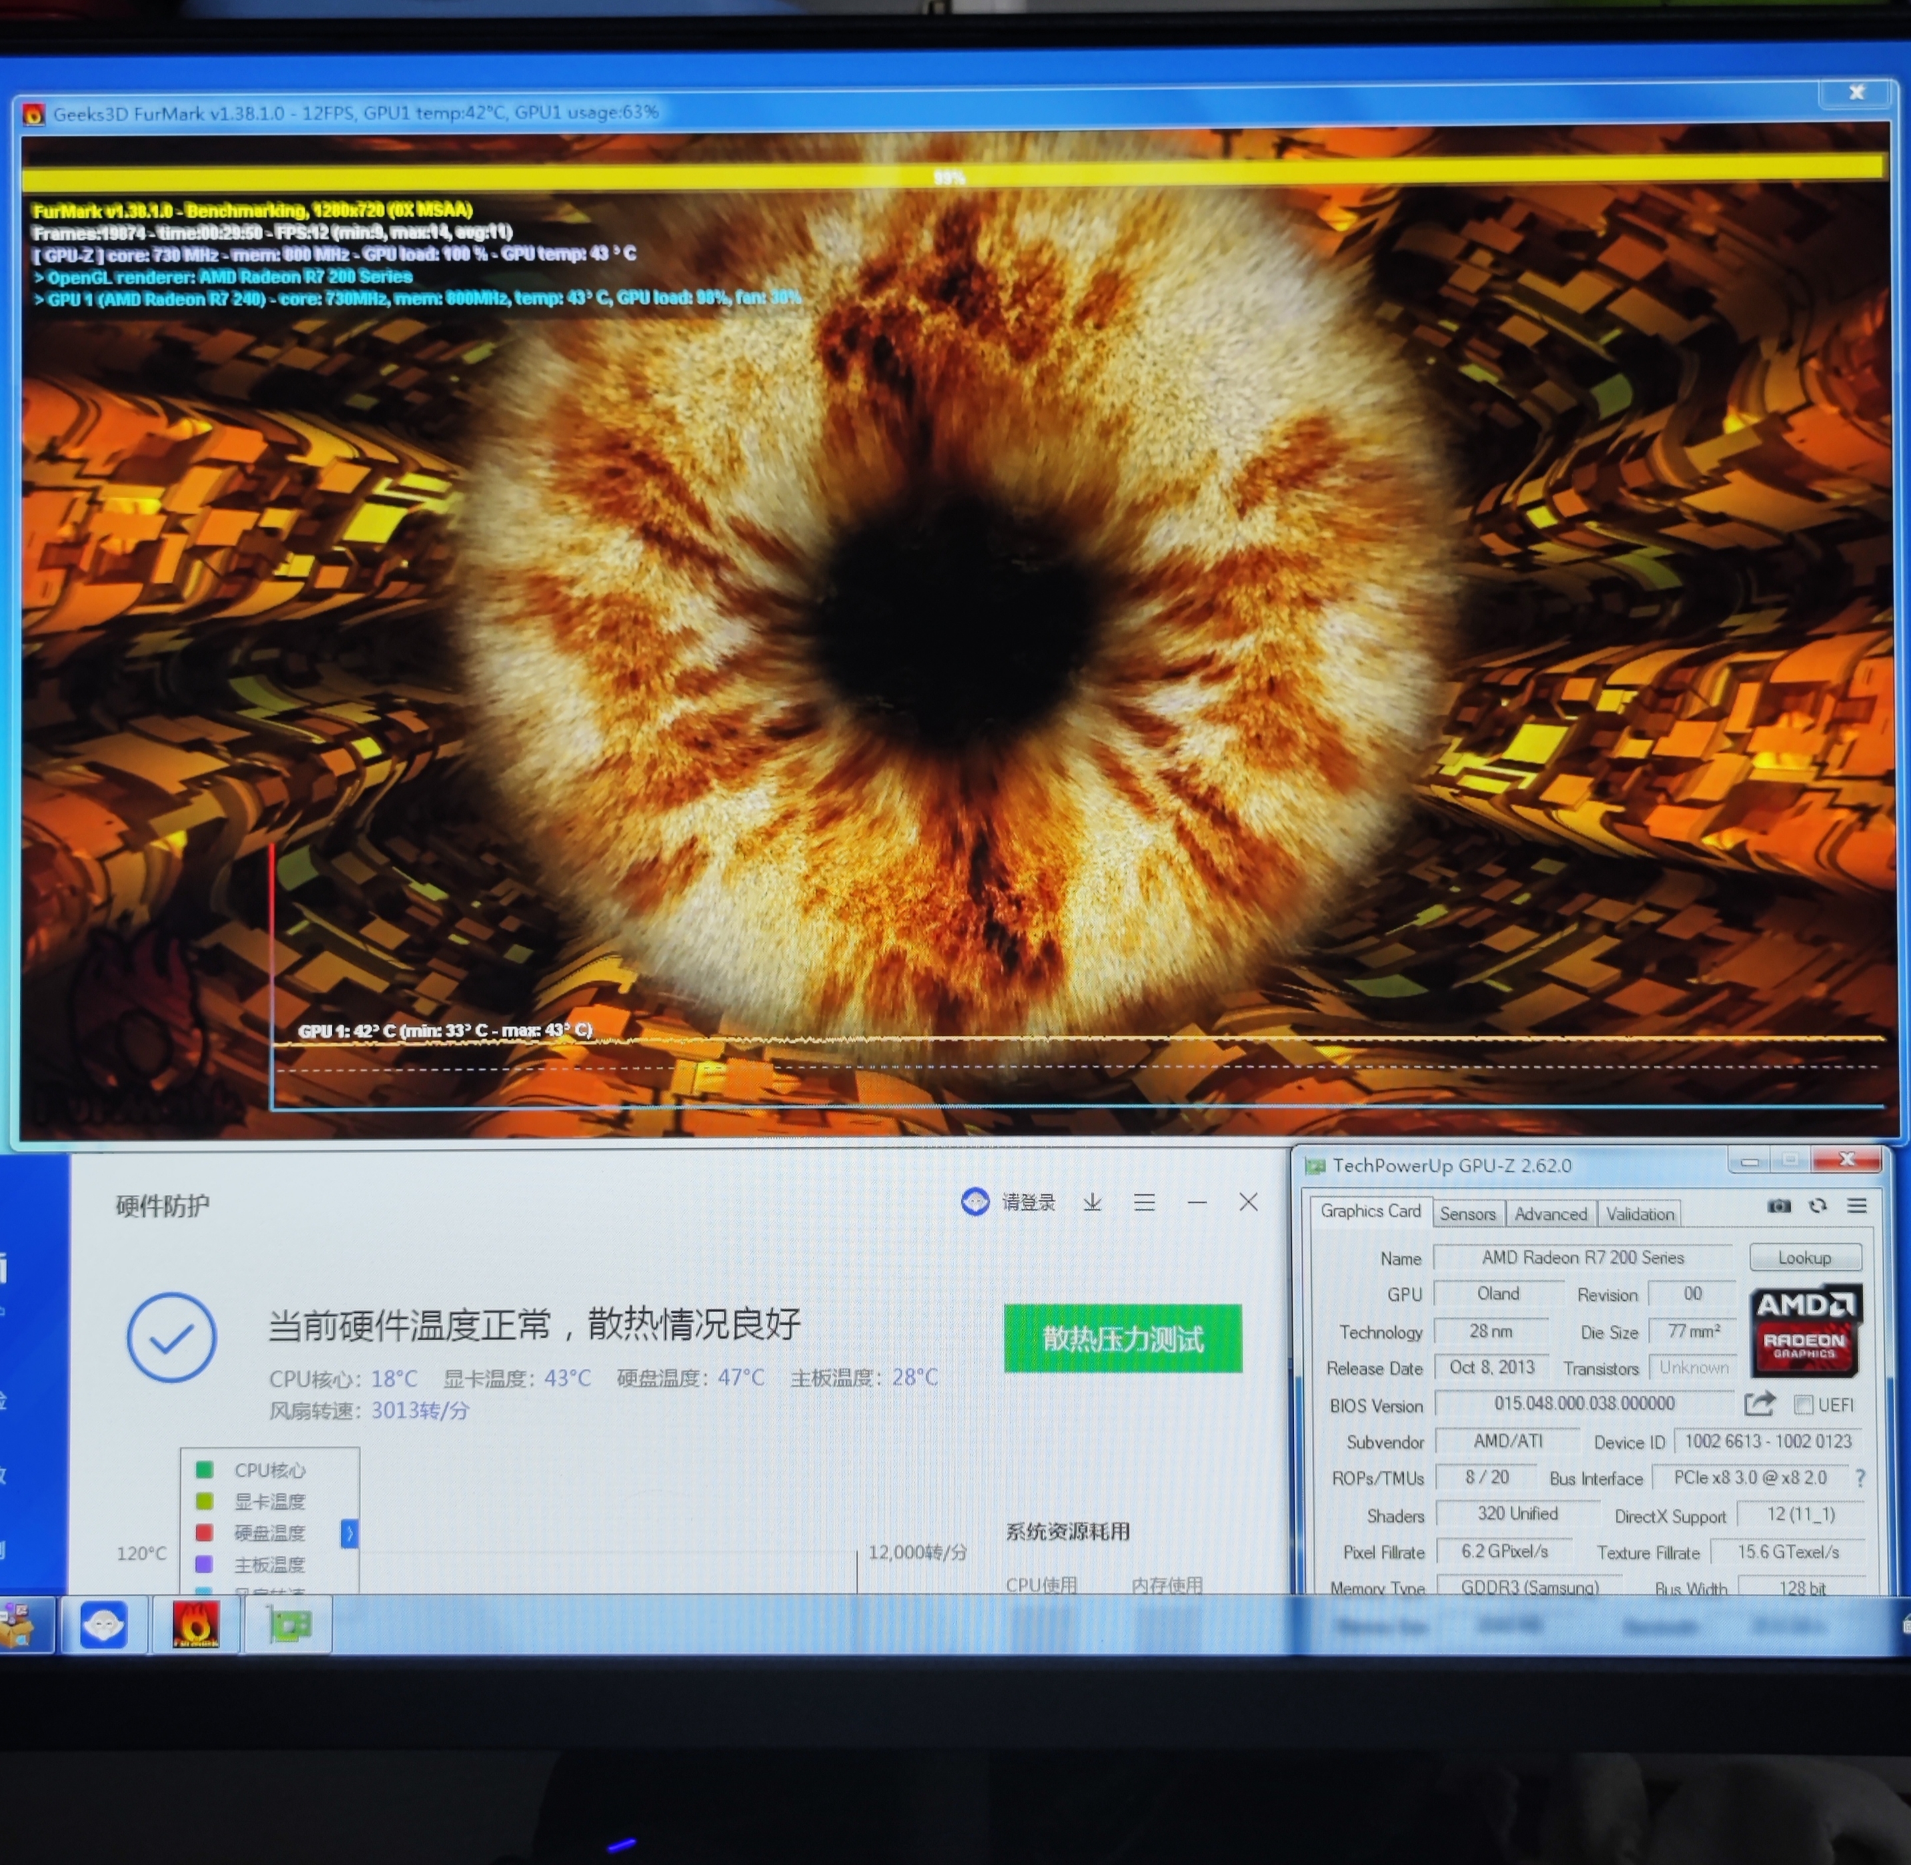Viewport: 1911px width, 1865px height.
Task: Click the Pixel Fillrate value 6.2 GPixel/s
Action: coord(1505,1551)
